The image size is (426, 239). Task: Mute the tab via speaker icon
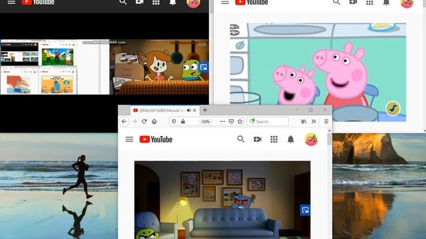[189, 110]
